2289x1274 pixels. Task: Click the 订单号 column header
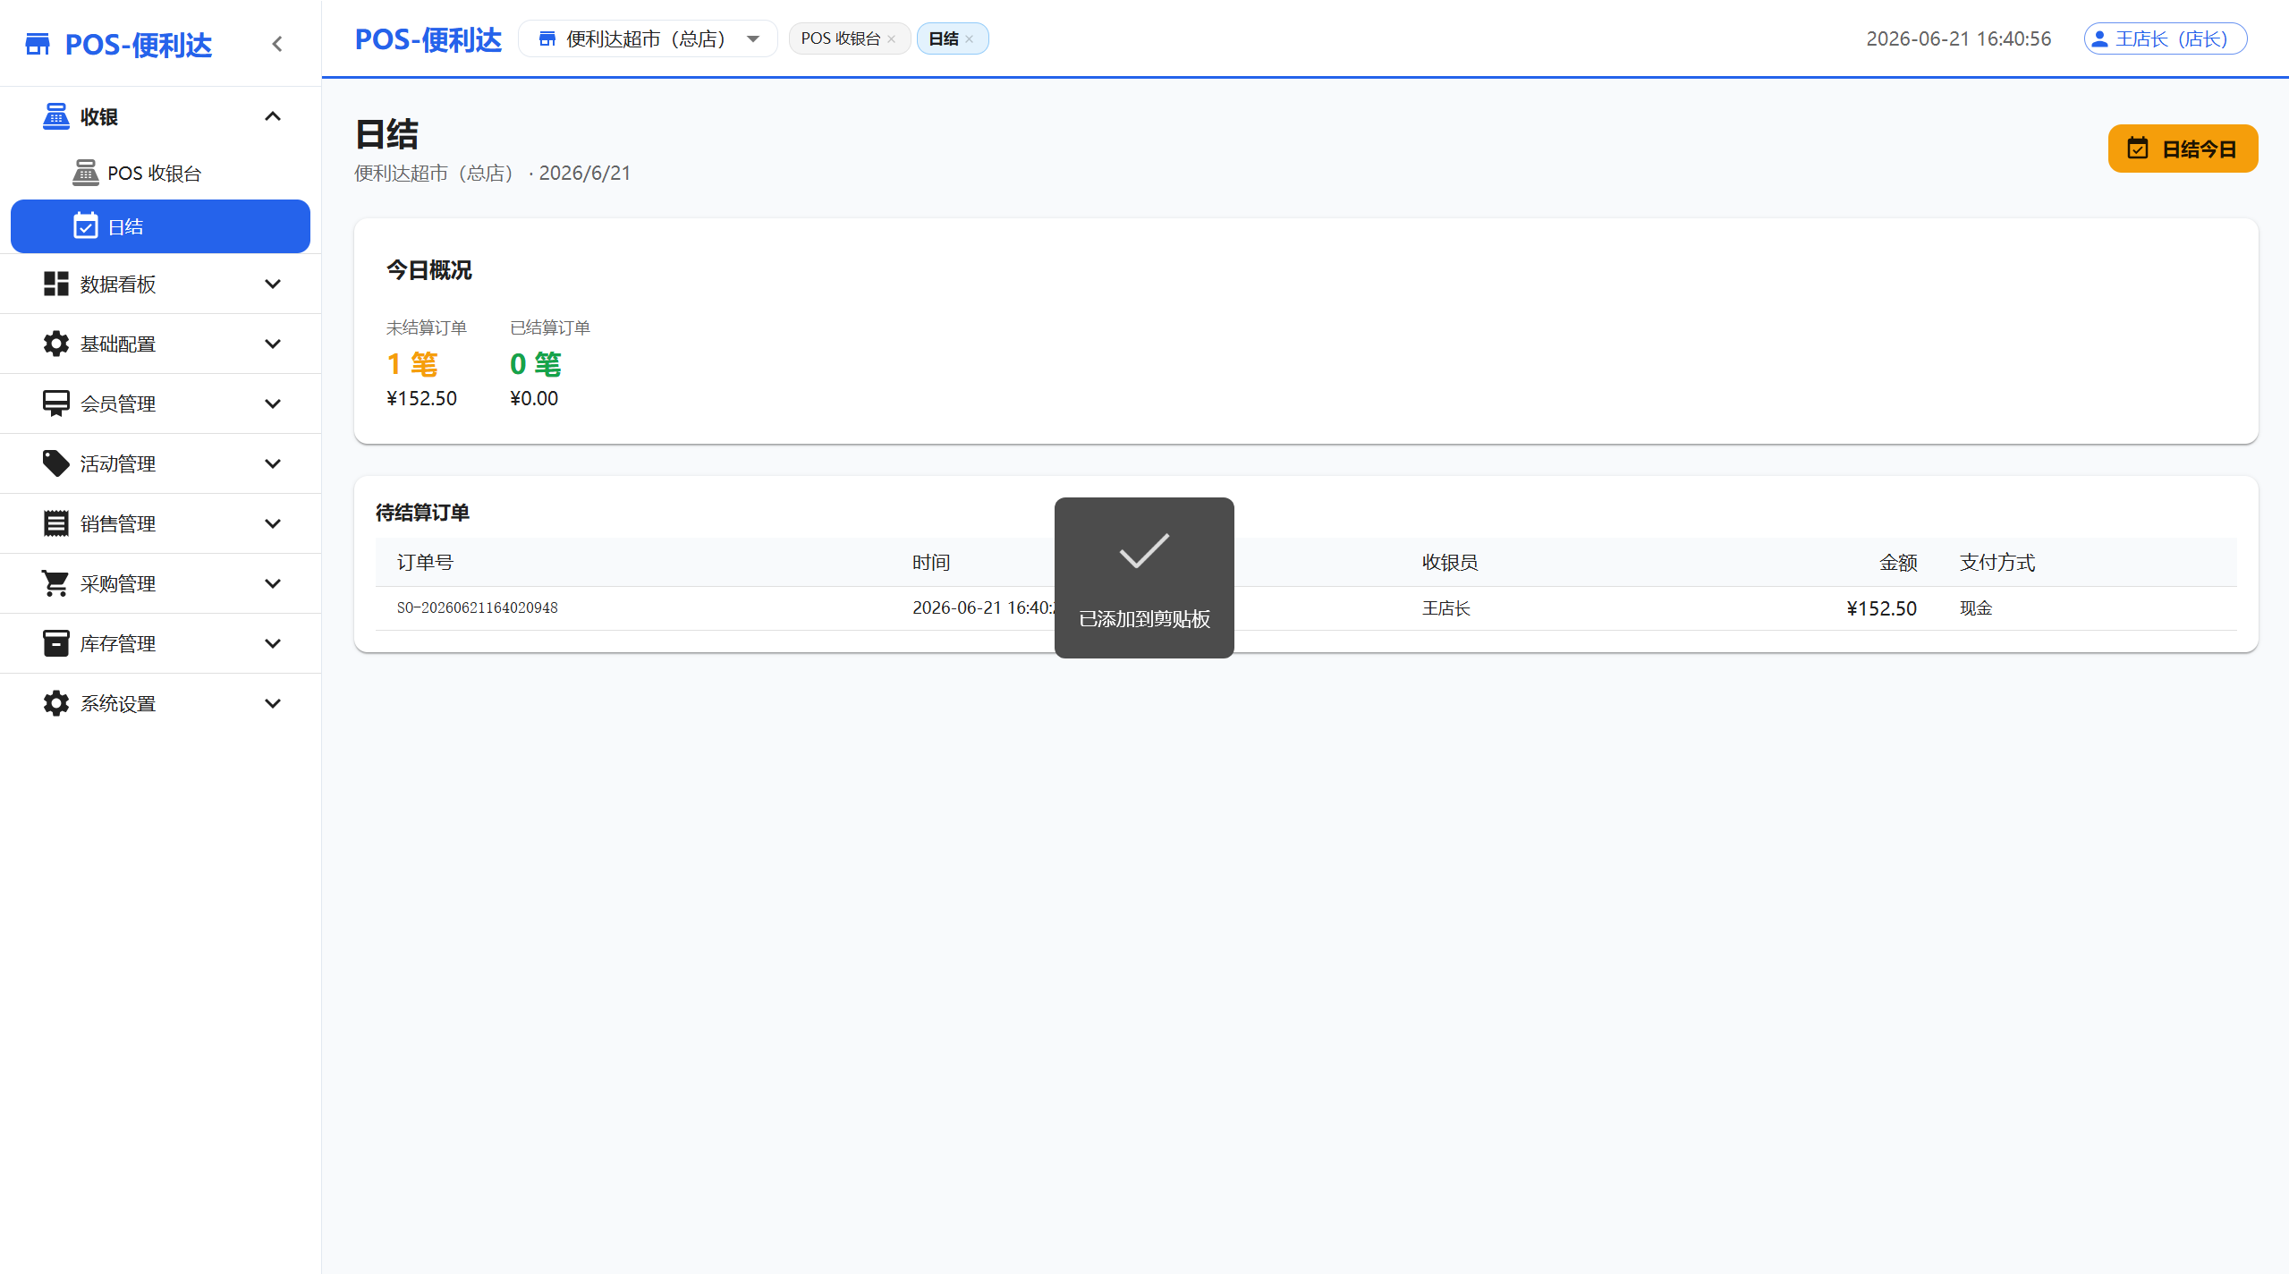pos(425,562)
